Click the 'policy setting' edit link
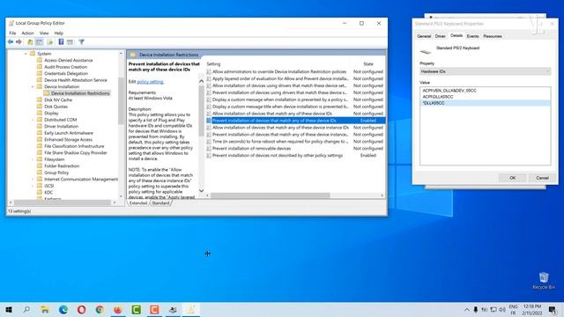Viewport: 564px width, 317px height. pos(151,82)
